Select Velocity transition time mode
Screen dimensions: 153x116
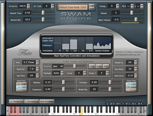point(131,84)
